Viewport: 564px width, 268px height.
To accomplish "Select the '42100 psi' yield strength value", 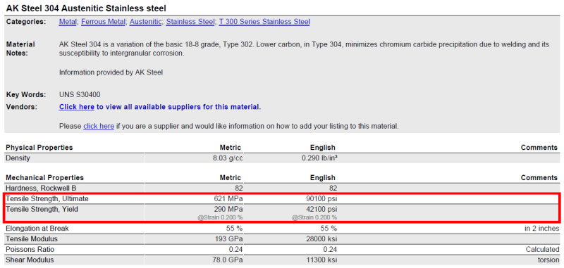I will (x=321, y=209).
